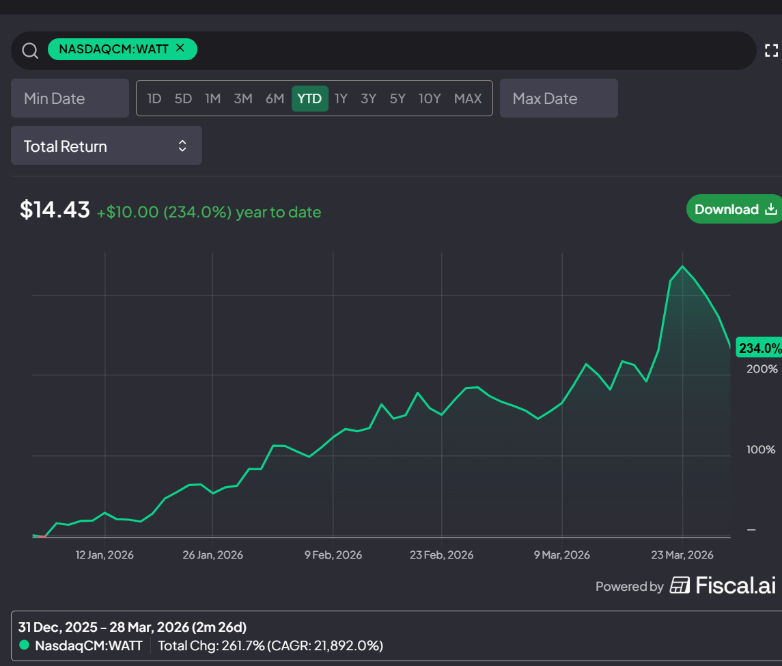Click the search magnifier icon
The height and width of the screenshot is (666, 782).
[30, 51]
